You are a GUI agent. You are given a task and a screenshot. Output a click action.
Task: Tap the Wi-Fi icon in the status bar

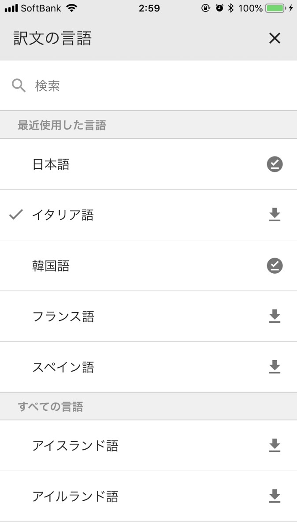(x=71, y=8)
